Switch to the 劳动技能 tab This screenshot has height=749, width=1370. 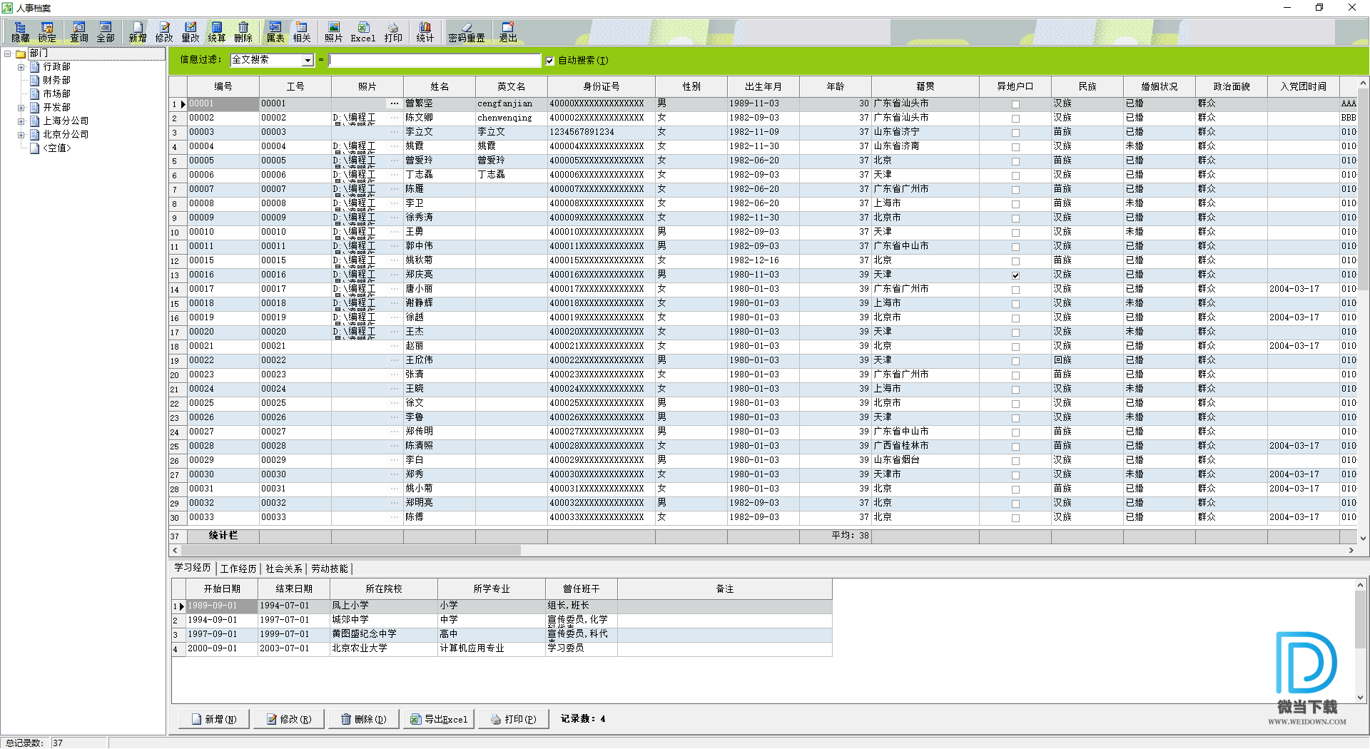[x=330, y=569]
